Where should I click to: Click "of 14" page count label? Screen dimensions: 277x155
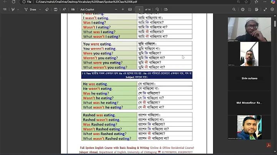[x=148, y=10]
